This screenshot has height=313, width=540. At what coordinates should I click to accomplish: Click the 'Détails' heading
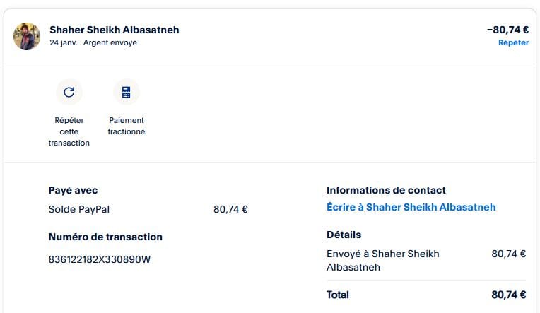coord(344,235)
